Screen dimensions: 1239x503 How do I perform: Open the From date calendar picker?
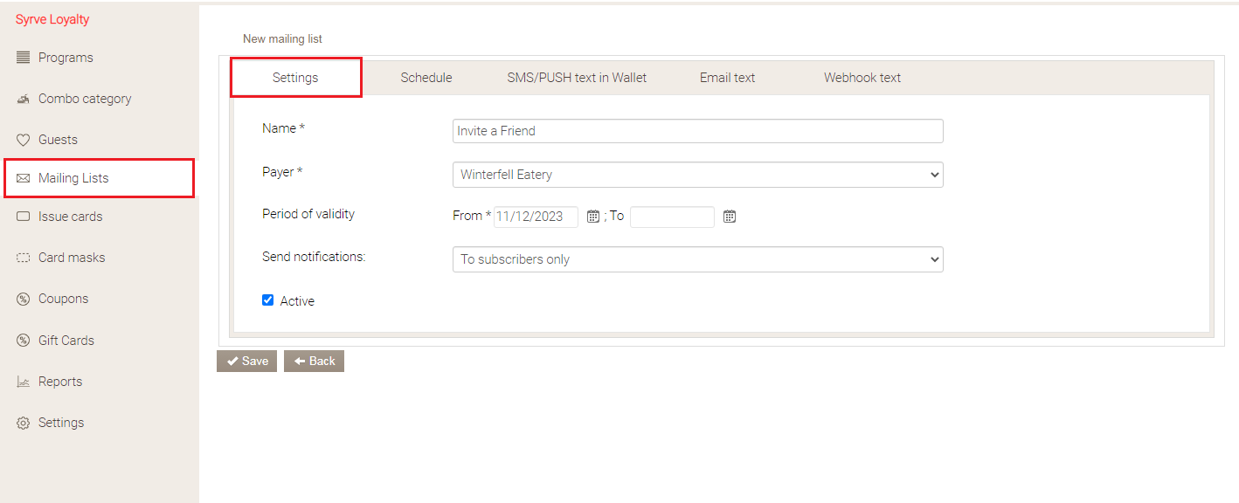(592, 217)
